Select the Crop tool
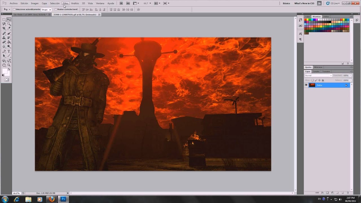This screenshot has width=361, height=203. pyautogui.click(x=4, y=28)
